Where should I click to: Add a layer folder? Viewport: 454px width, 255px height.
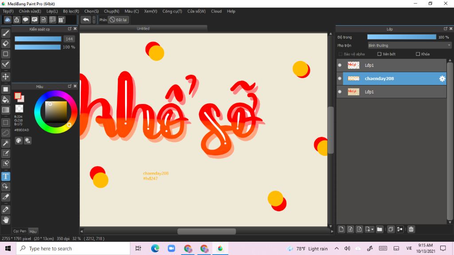click(380, 229)
